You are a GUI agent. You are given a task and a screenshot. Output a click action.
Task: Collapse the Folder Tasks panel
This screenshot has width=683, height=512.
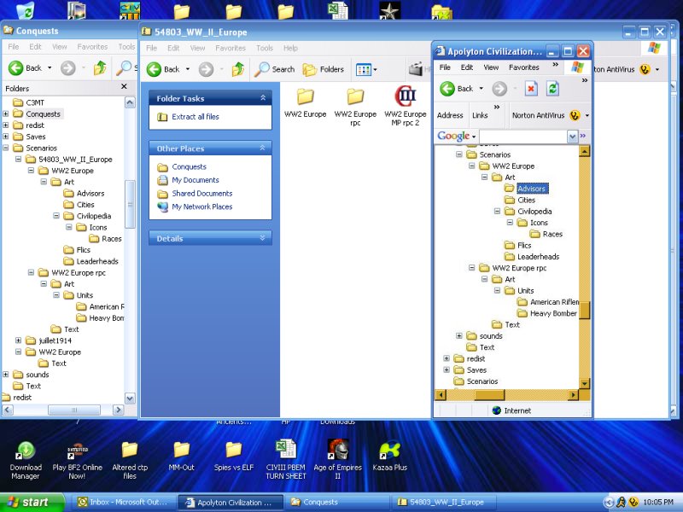264,98
